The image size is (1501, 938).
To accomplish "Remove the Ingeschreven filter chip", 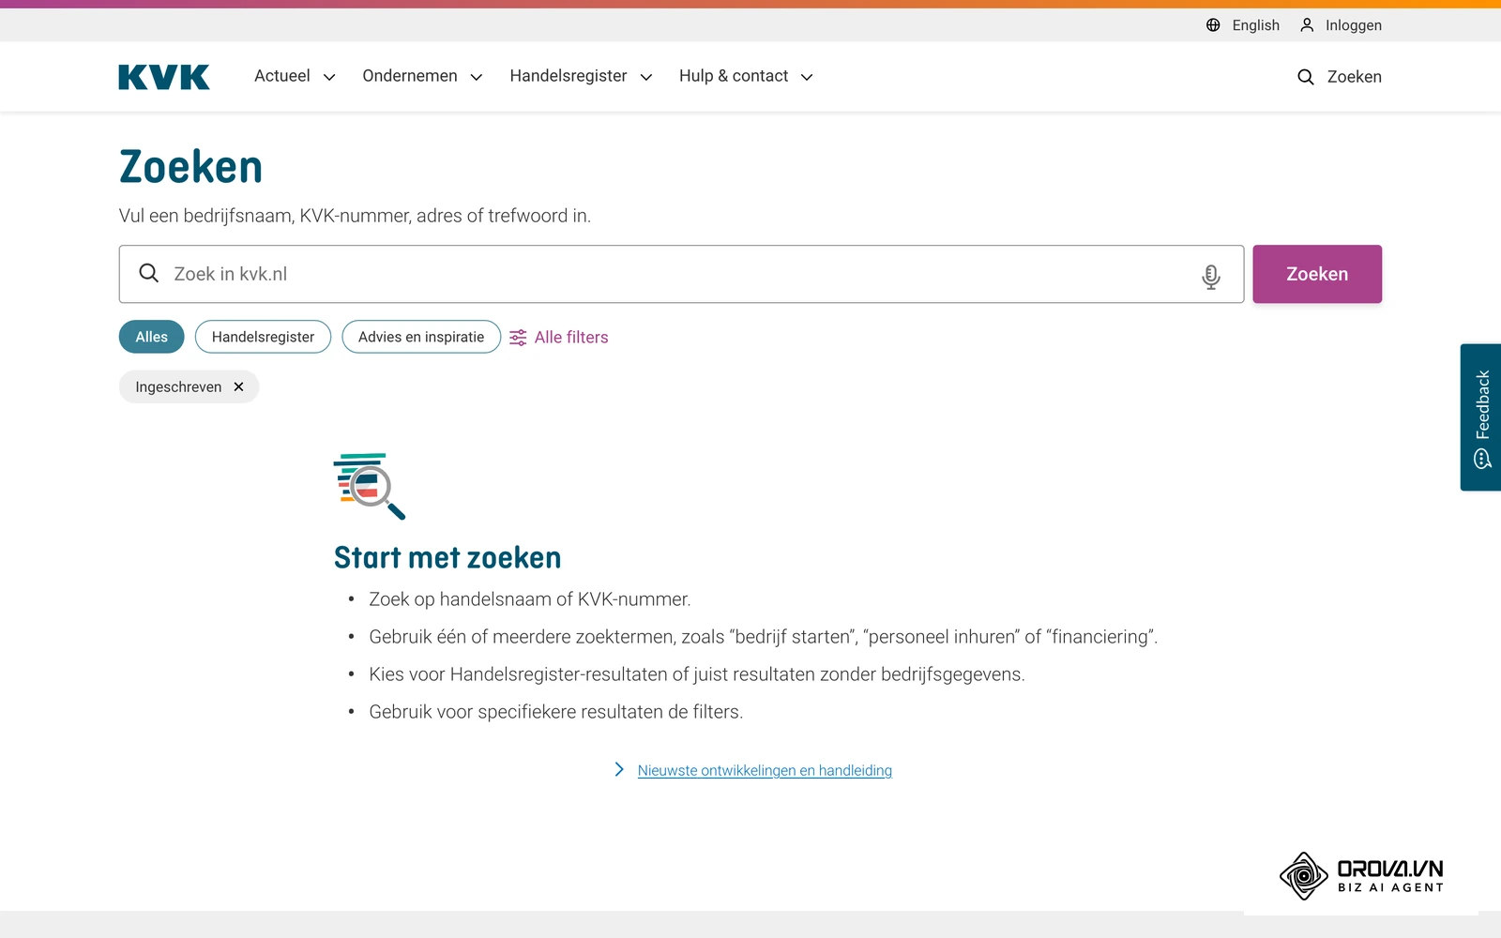I will [x=238, y=386].
